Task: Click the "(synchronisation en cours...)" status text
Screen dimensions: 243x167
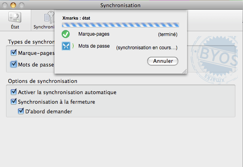Action: [x=147, y=48]
